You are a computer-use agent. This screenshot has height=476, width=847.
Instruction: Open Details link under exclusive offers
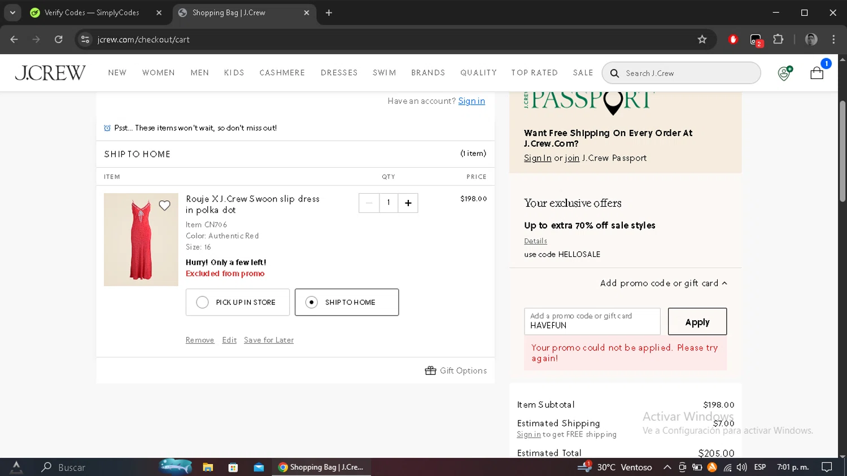pyautogui.click(x=535, y=241)
